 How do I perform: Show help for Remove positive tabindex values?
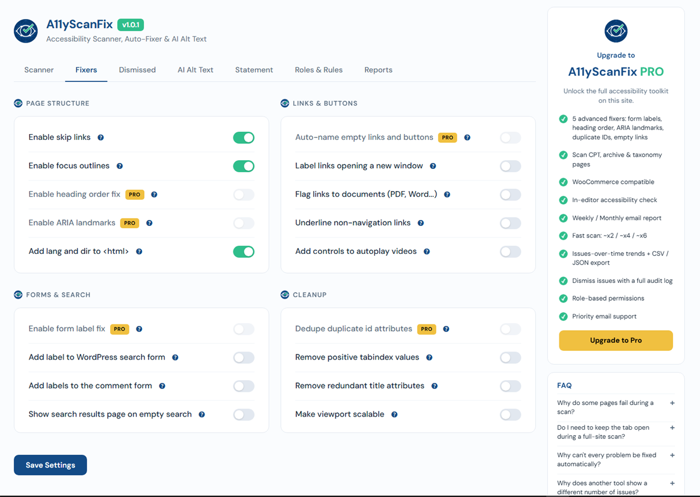click(429, 357)
